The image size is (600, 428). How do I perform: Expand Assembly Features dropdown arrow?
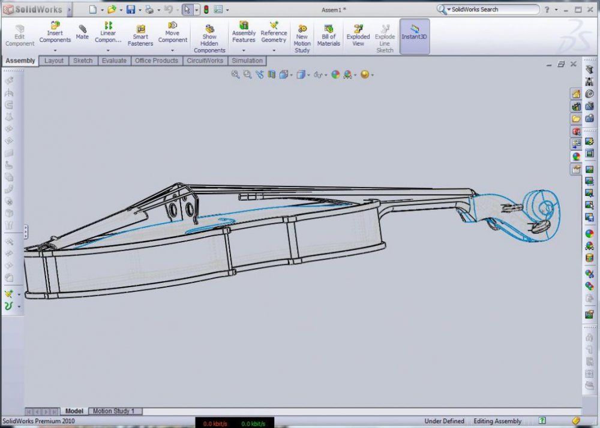[244, 50]
